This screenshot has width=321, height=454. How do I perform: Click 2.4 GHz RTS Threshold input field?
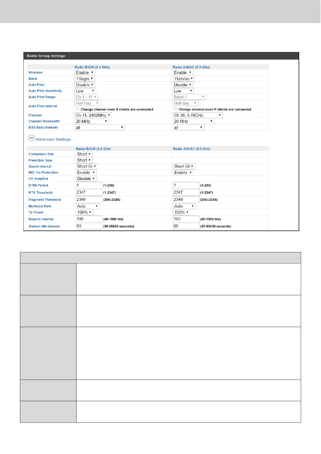click(x=89, y=192)
